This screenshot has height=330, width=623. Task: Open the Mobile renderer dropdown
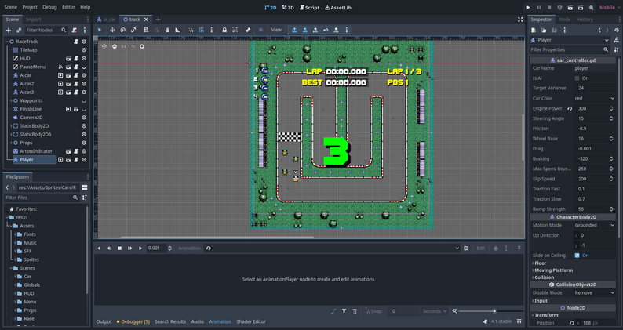click(610, 8)
